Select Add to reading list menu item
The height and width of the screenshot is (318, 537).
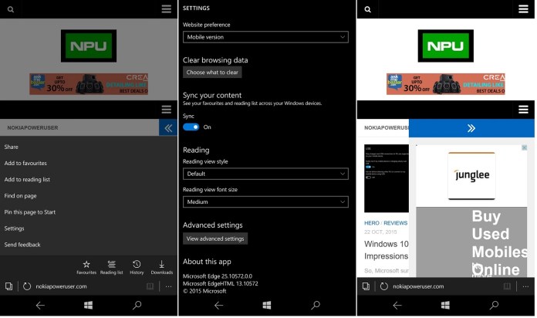tap(27, 179)
